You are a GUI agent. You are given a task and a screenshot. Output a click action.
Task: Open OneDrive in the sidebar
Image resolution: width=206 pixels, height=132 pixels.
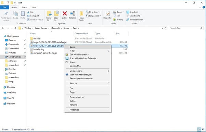(x=11, y=93)
